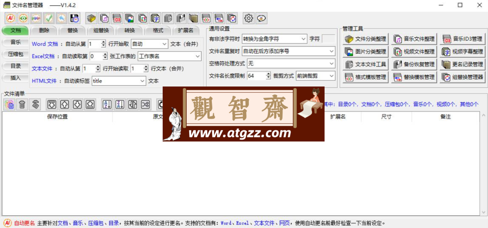Open settings via the gear toolbar icon
The height and width of the screenshot is (228, 488).
coord(249,18)
